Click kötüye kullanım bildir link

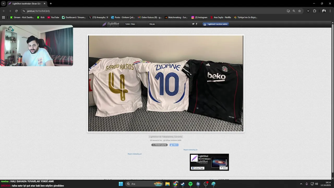pos(172,140)
